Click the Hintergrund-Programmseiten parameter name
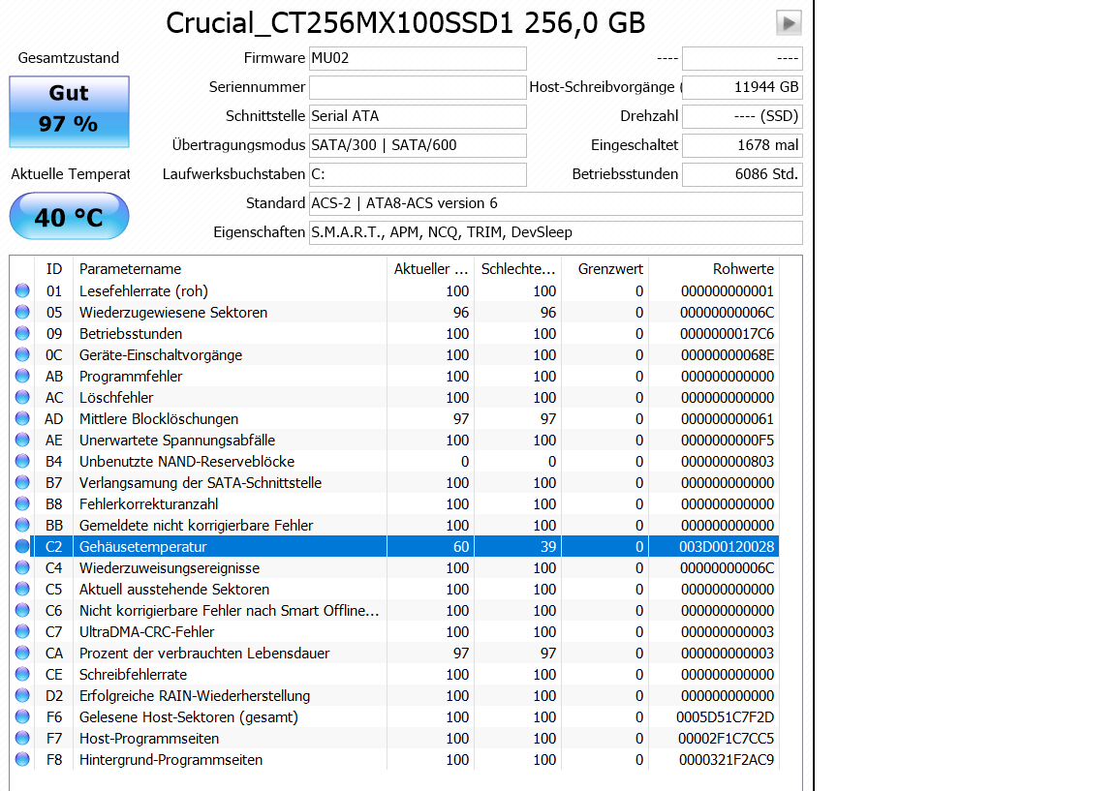The image size is (1116, 791). coord(170,760)
